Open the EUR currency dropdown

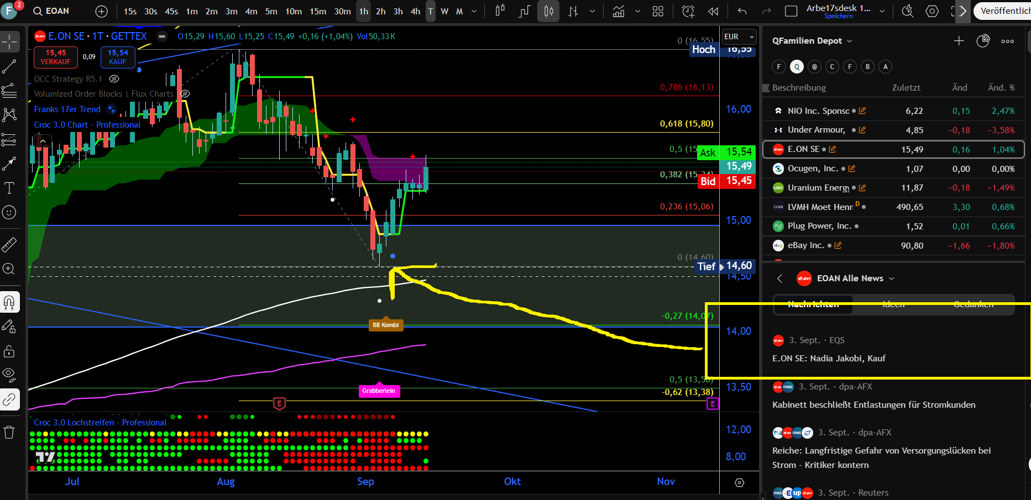tap(739, 36)
